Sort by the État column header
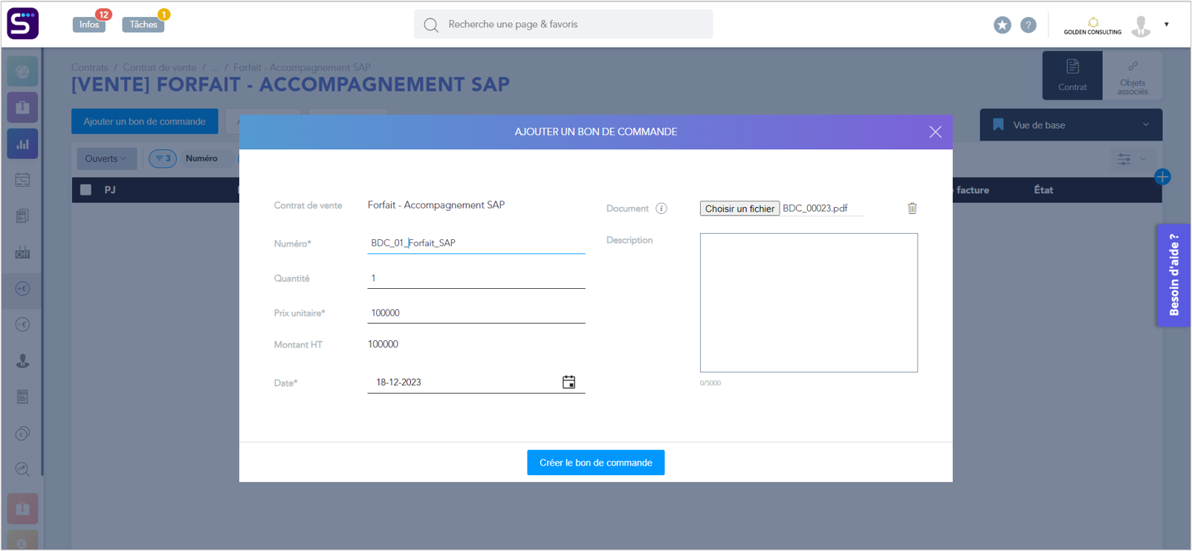 point(1044,190)
